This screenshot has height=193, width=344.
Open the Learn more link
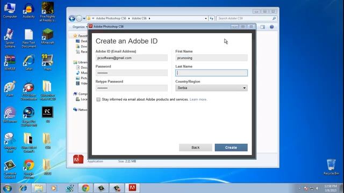click(198, 99)
